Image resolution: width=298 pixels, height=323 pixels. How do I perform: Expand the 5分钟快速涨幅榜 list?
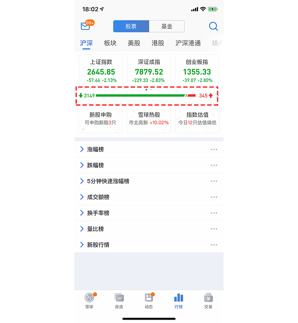point(82,181)
